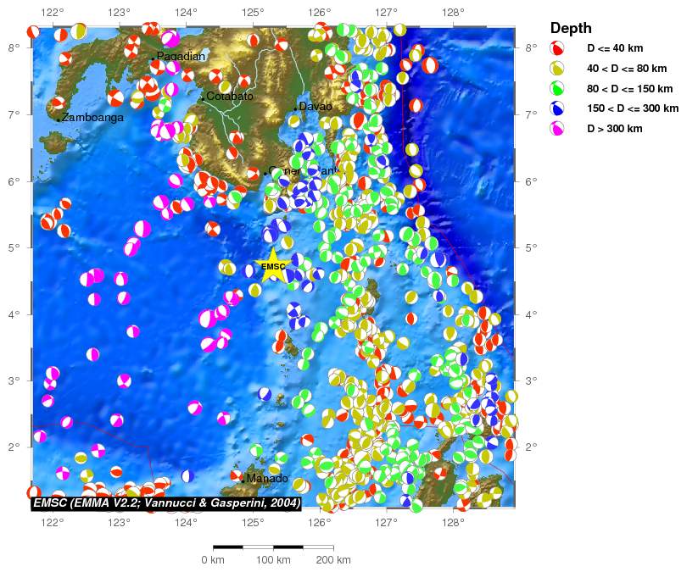The height and width of the screenshot is (572, 687).
Task: Click the Davao city dot marker
Action: coord(295,108)
